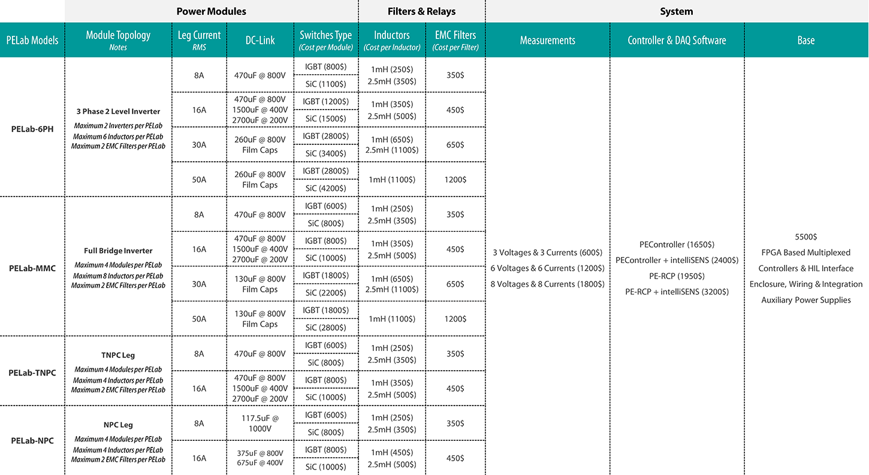Select the SiC (1100$) switch option
Screen dimensions: 869x475
pyautogui.click(x=326, y=84)
